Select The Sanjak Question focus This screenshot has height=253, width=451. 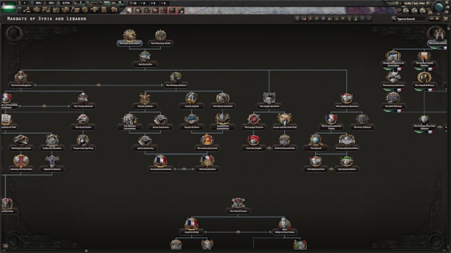pyautogui.click(x=269, y=101)
